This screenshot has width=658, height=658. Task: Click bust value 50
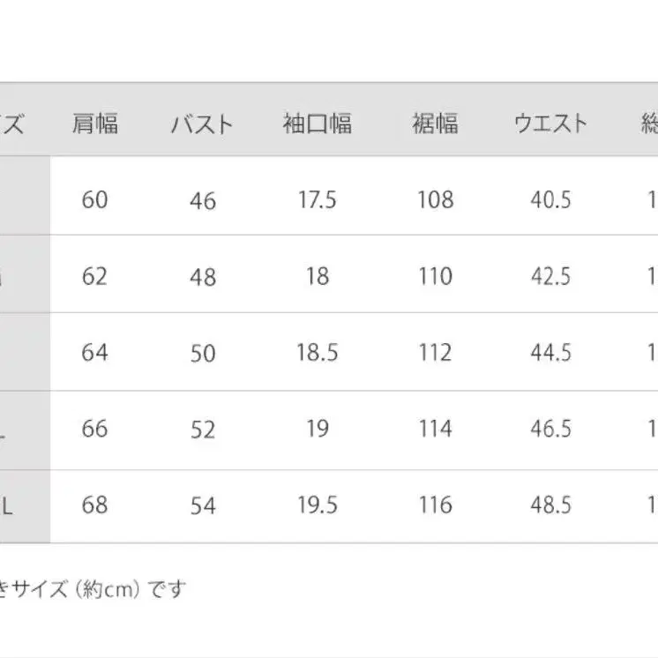[x=203, y=354]
